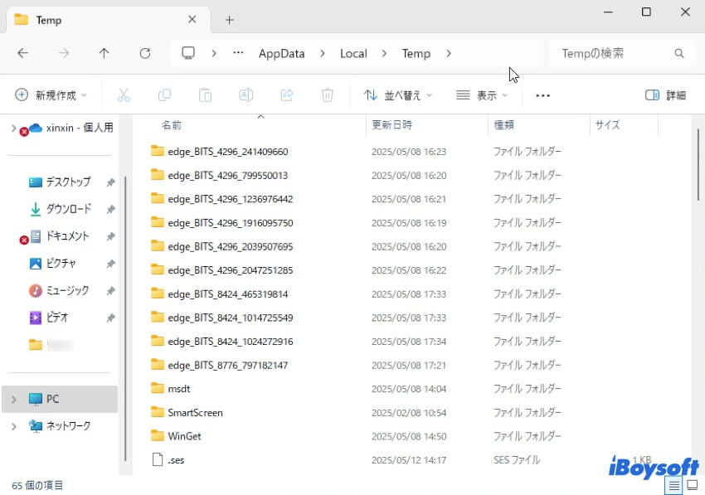The height and width of the screenshot is (495, 705).
Task: Click the Rename icon in toolbar
Action: pos(246,95)
